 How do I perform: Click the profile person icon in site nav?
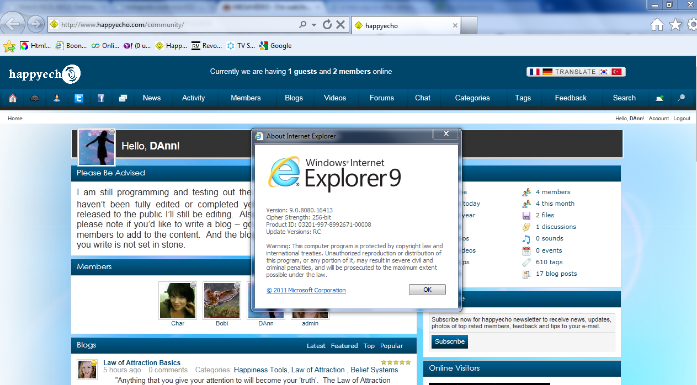click(x=57, y=98)
